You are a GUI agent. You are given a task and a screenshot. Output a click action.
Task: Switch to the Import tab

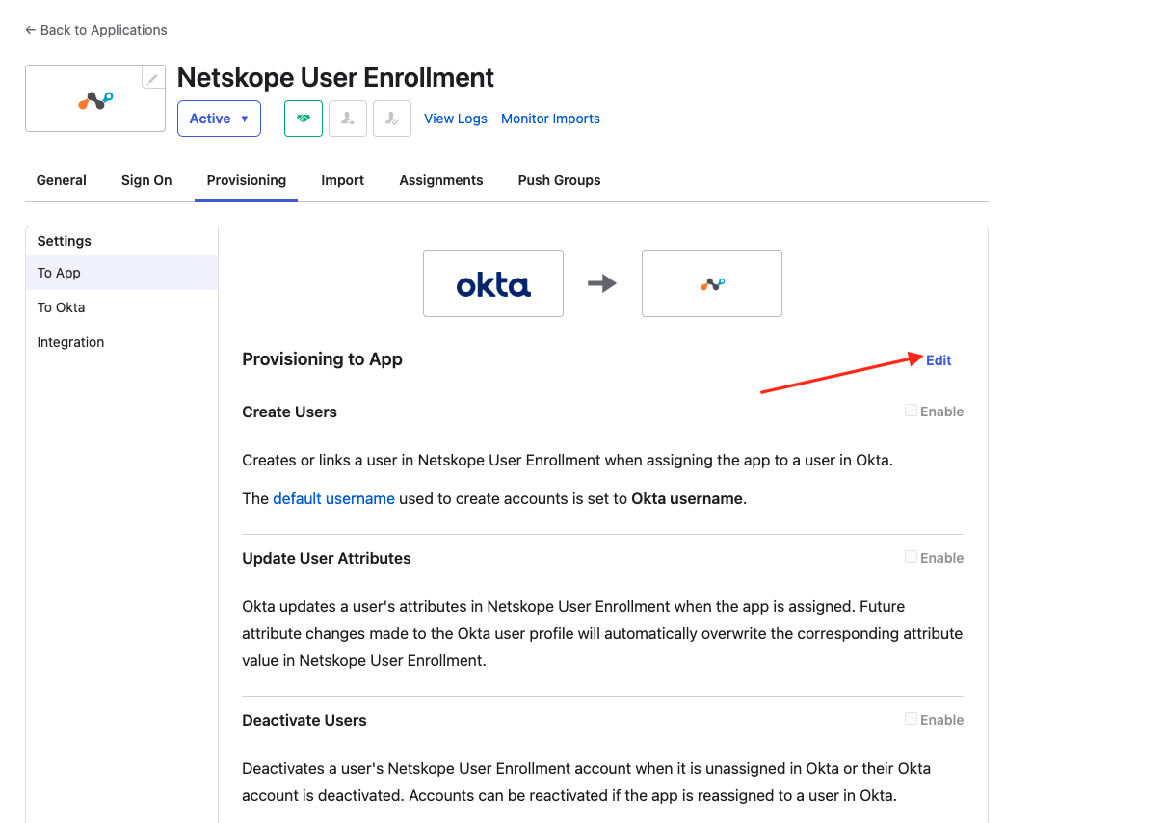pyautogui.click(x=343, y=180)
